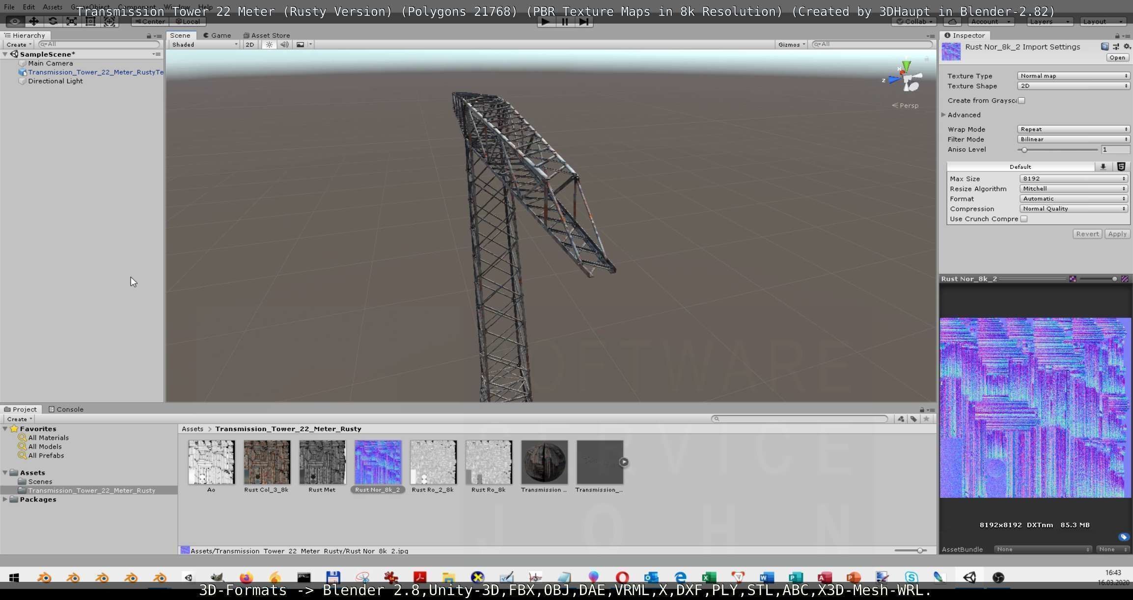Open the File menu
This screenshot has width=1133, height=600.
(x=9, y=7)
